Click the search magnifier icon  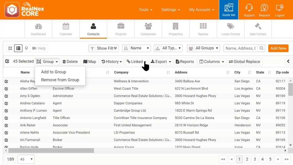click(x=261, y=48)
